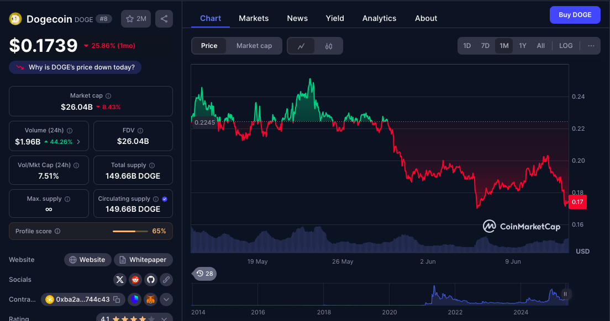
Task: Expand more contracts chevron dropdown
Action: point(166,299)
